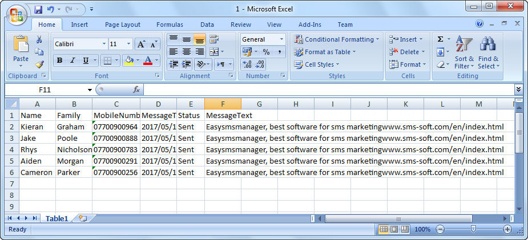Viewport: 528px width, 240px height.
Task: Insert a new worksheet tab
Action: (83, 218)
